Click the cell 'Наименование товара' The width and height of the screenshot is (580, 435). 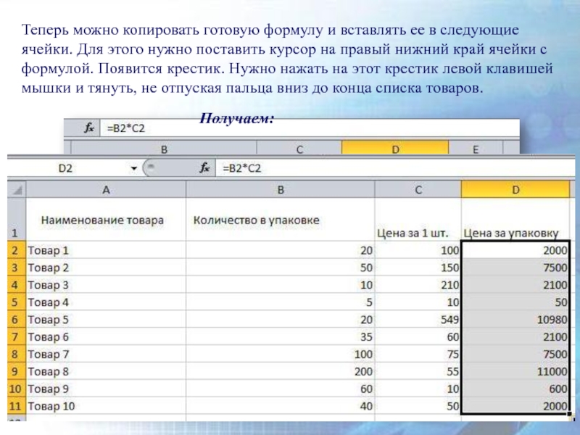coord(106,219)
